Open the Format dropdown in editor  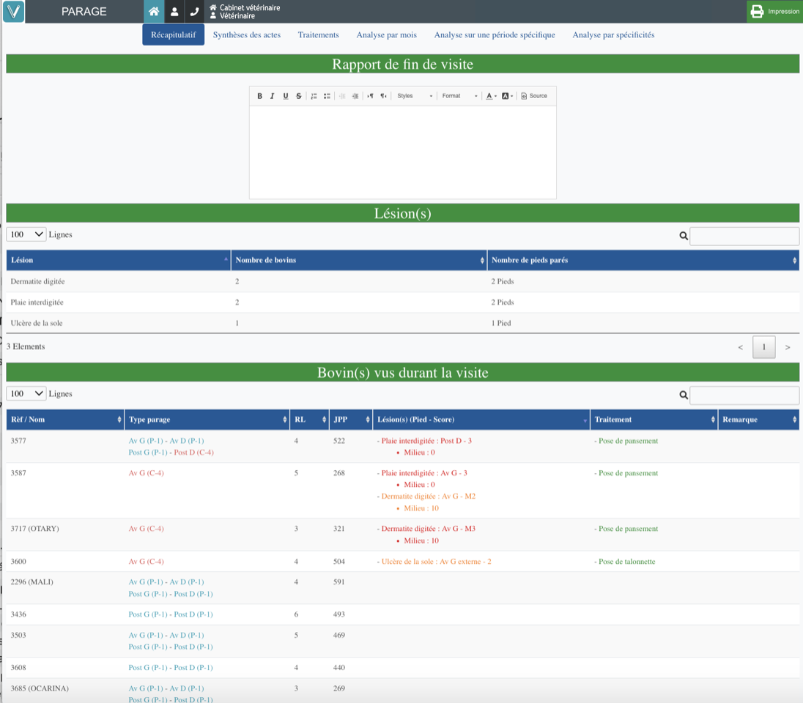(x=459, y=96)
